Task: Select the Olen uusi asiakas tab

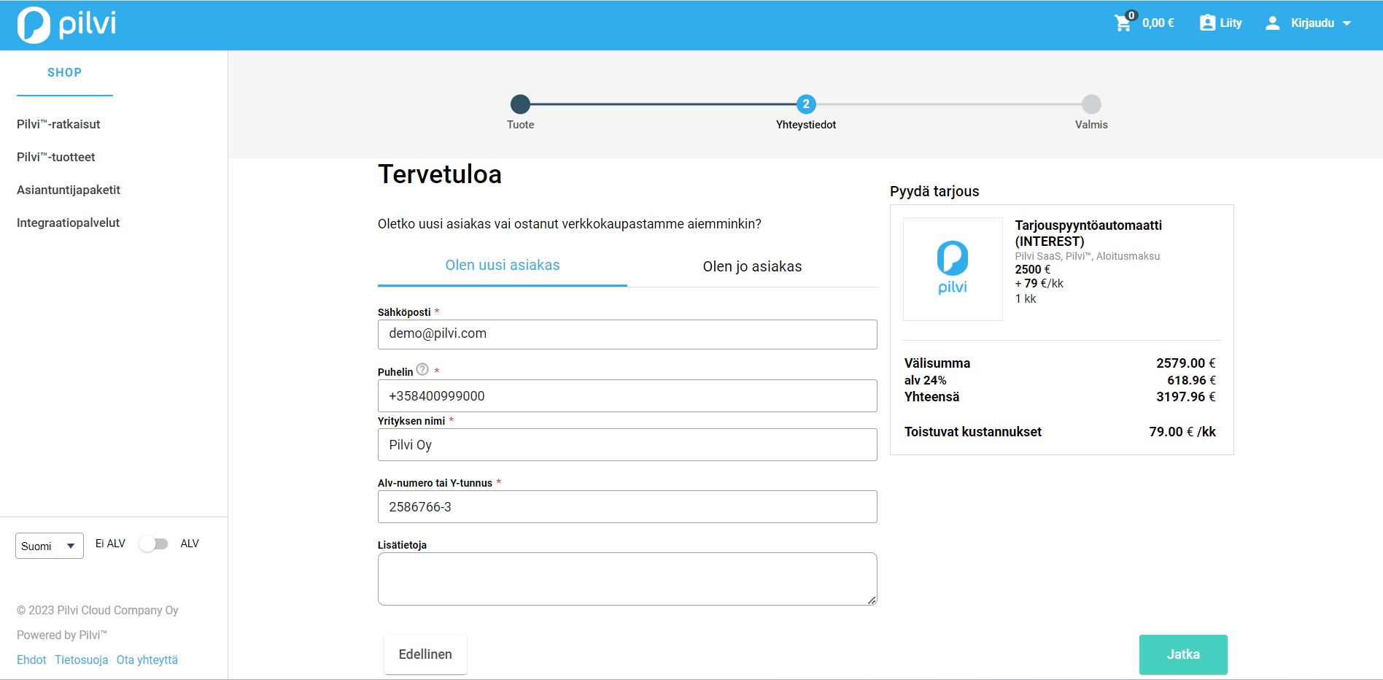Action: point(503,266)
